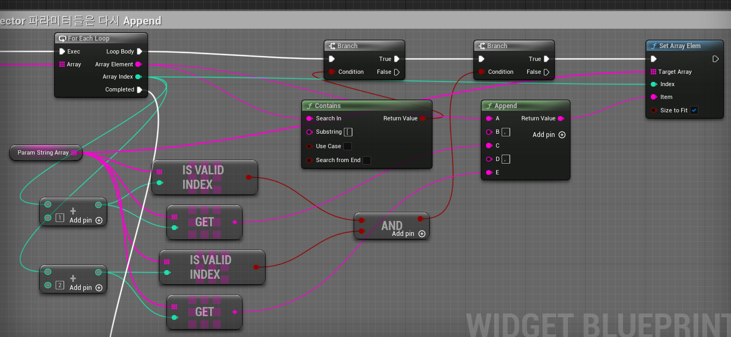Screen dimensions: 731x337
Task: Edit the value 2 field on the add node
Action: 60,285
